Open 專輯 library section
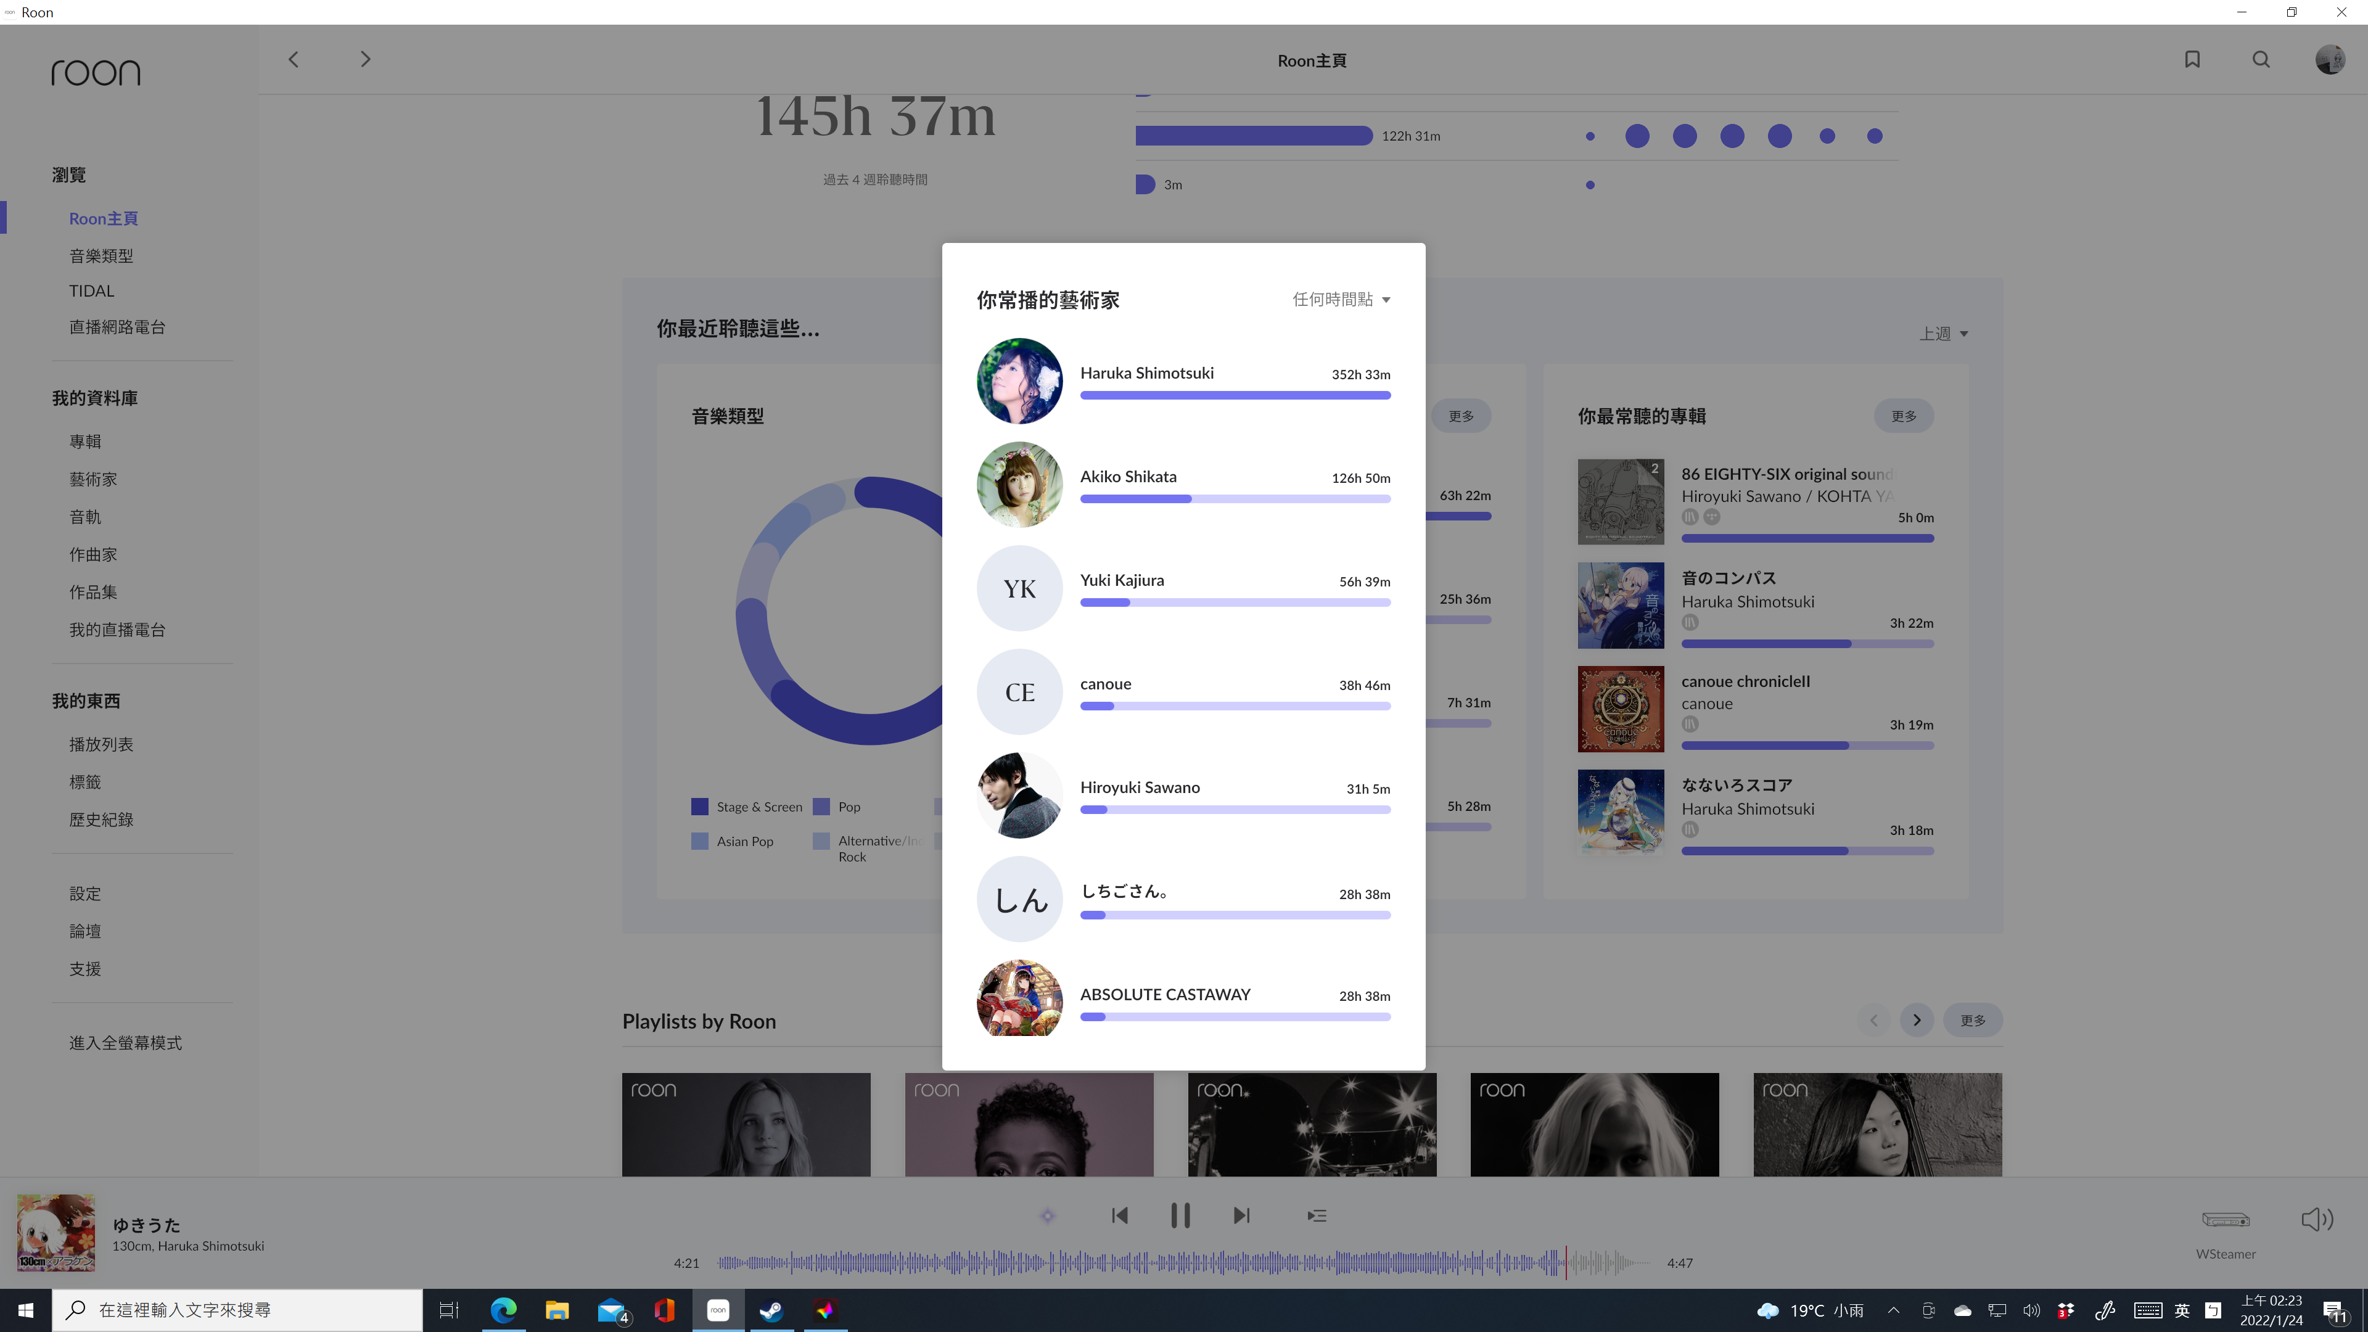2368x1332 pixels. [86, 442]
